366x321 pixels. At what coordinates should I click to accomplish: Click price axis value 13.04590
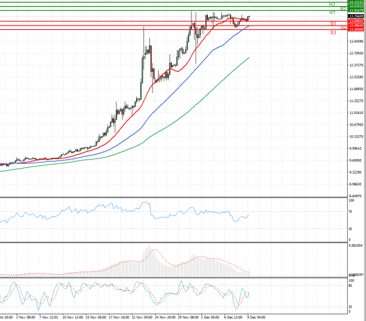click(356, 41)
